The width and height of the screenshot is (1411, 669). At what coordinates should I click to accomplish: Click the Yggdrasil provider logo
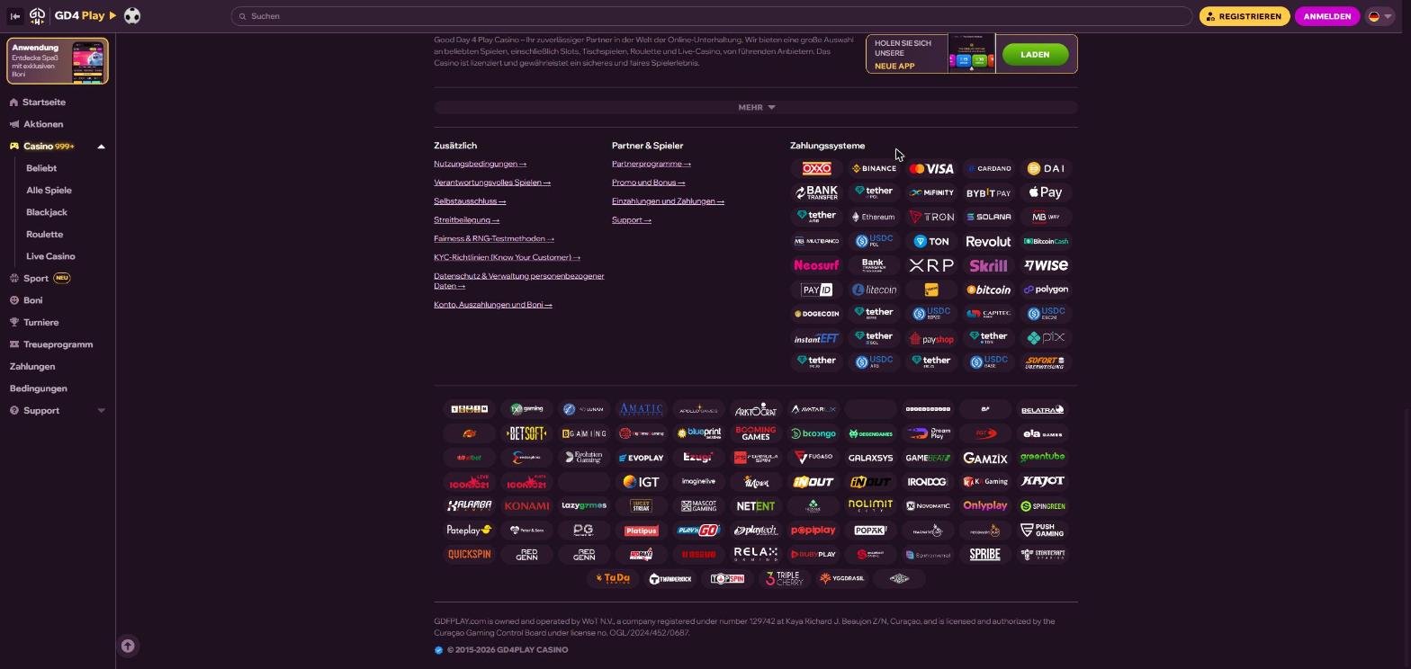click(841, 578)
